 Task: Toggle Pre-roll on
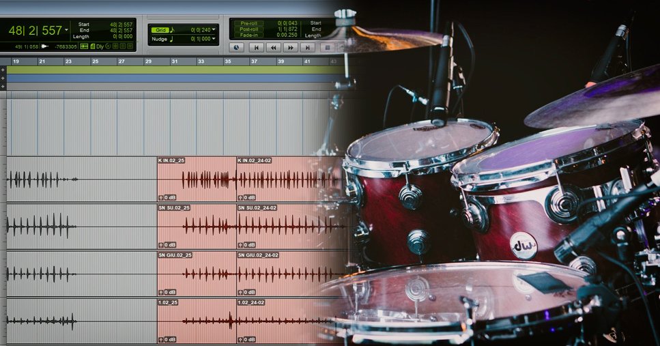[248, 23]
